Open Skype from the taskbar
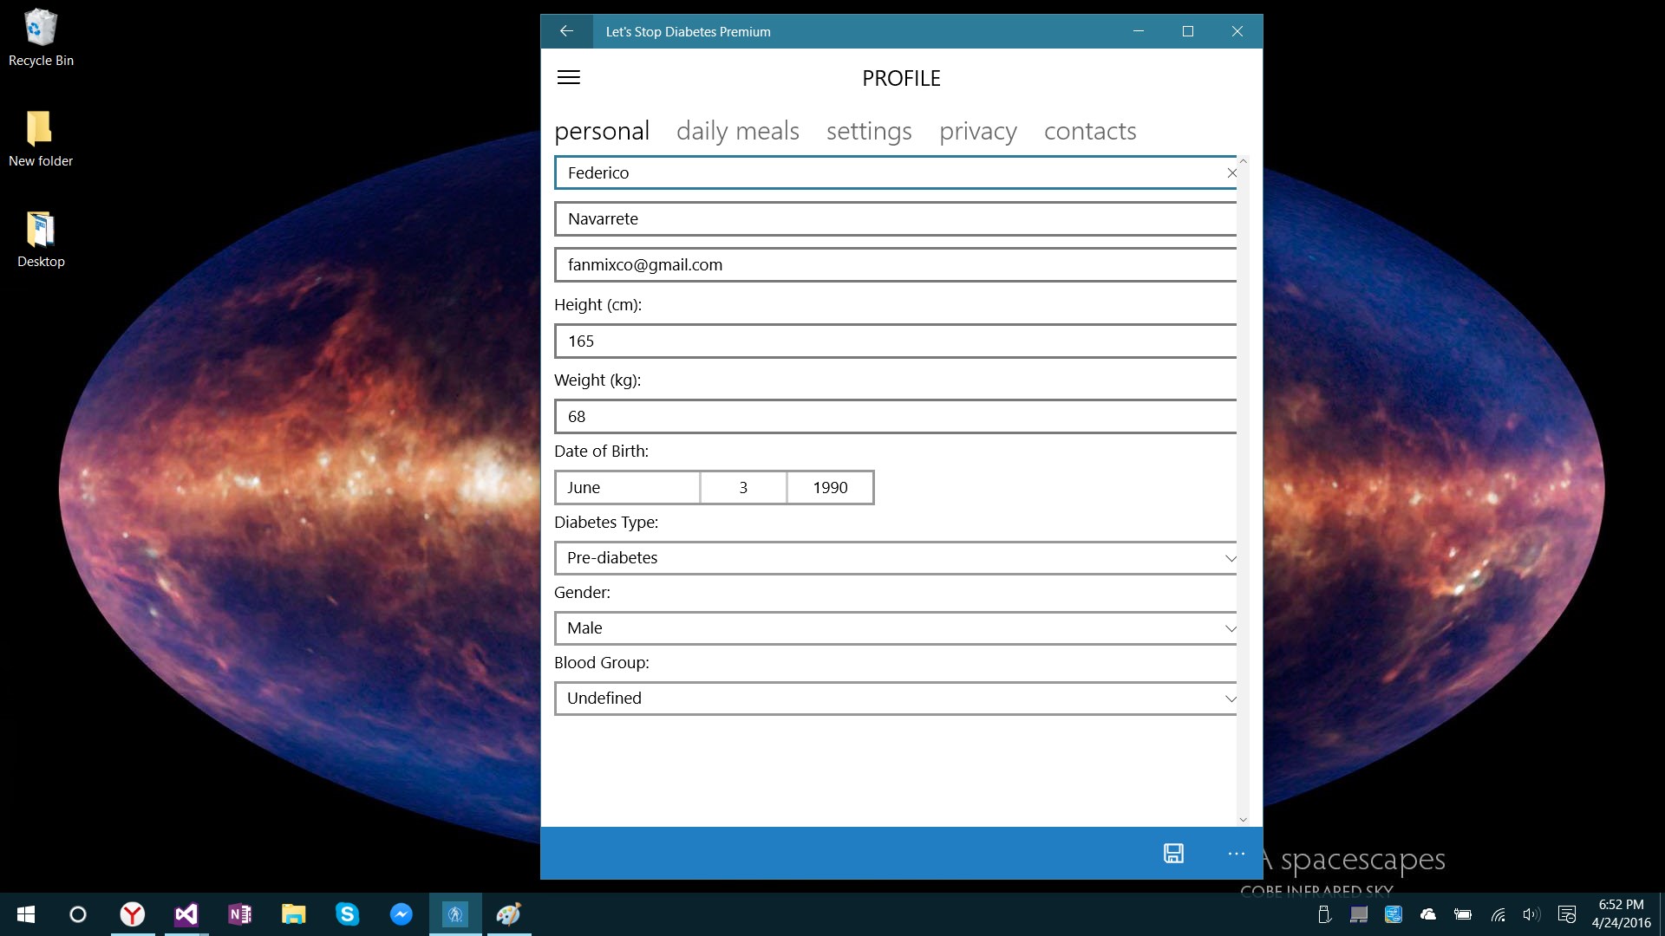The width and height of the screenshot is (1665, 936). pyautogui.click(x=348, y=914)
